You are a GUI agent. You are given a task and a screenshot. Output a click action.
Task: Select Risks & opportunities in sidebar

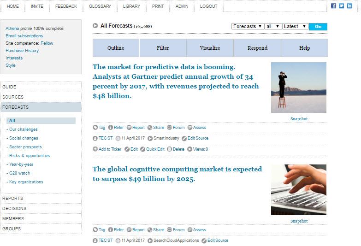tap(30, 156)
